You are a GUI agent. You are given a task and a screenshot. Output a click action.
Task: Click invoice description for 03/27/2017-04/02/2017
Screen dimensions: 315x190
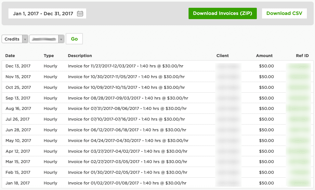point(127,151)
